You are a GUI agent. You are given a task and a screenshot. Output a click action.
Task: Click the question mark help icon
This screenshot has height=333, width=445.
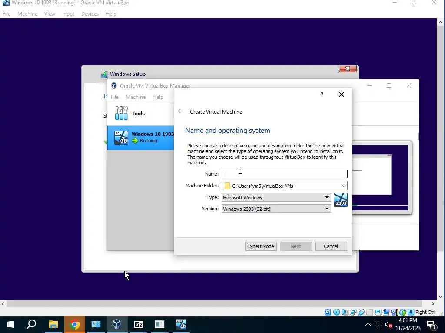coord(322,95)
